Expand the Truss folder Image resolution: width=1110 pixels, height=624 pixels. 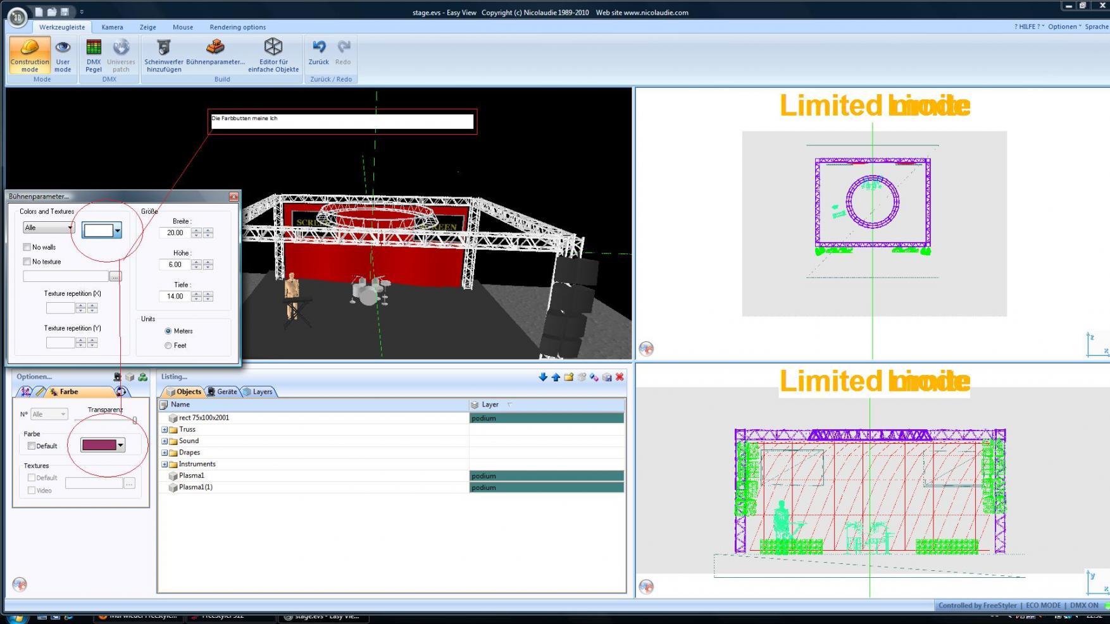(x=165, y=430)
